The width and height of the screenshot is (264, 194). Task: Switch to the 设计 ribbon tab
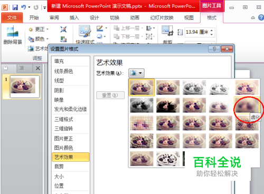[x=95, y=17]
